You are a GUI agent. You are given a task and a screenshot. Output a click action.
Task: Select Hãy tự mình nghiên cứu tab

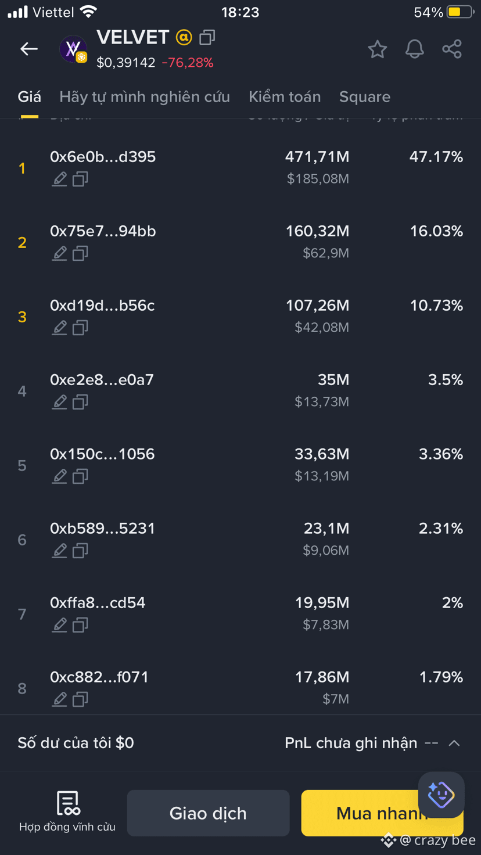(x=145, y=96)
